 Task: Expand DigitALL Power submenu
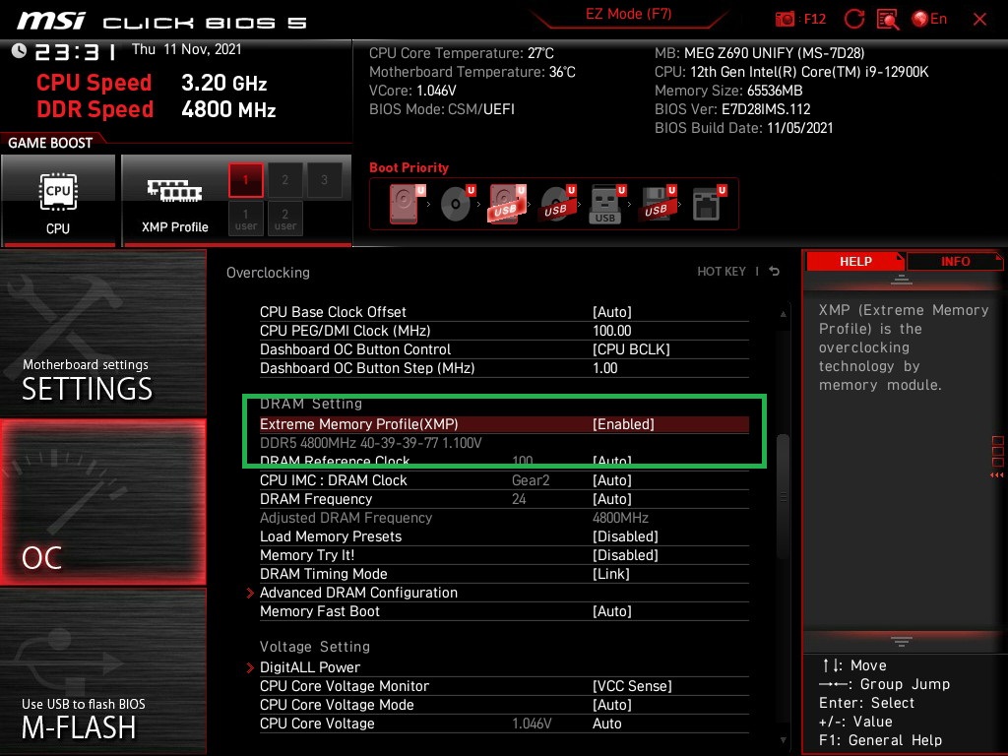(x=310, y=668)
